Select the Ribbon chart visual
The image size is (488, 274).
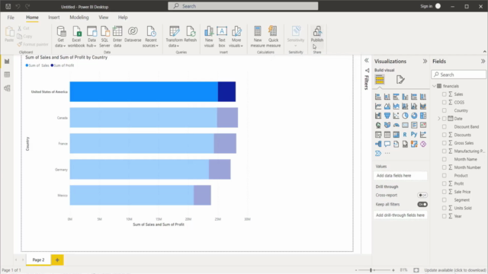pyautogui.click(x=423, y=107)
